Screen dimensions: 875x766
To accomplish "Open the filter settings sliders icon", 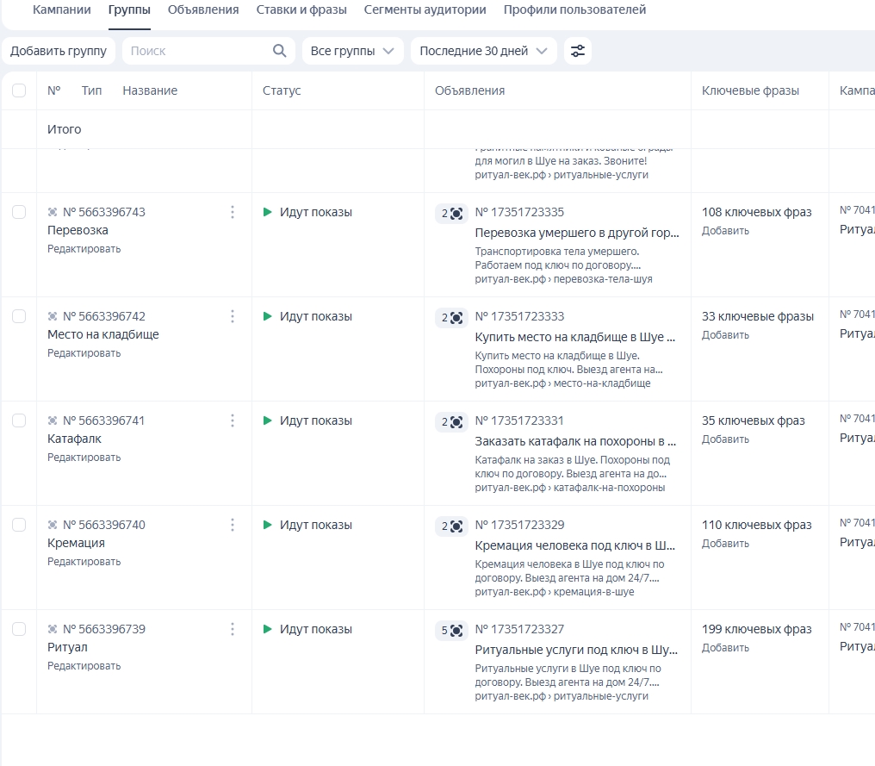I will click(x=578, y=51).
